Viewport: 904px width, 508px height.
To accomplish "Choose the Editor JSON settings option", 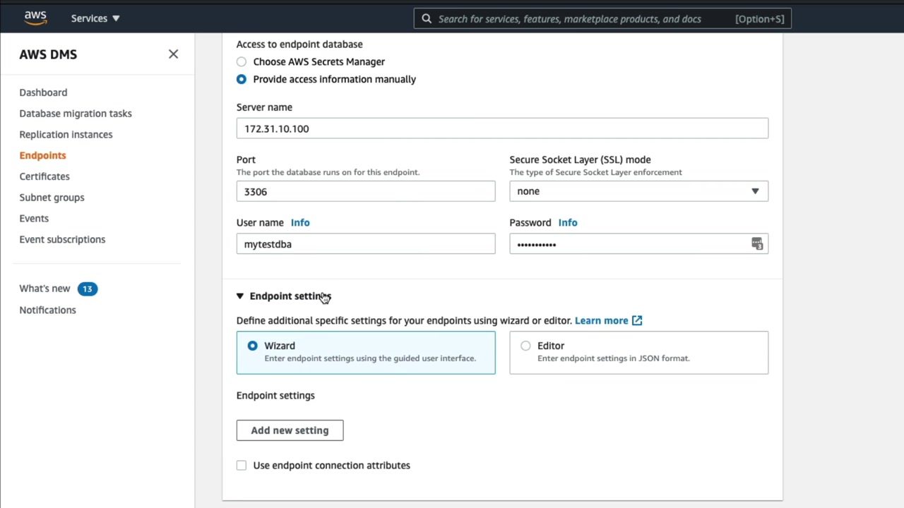I will 525,346.
